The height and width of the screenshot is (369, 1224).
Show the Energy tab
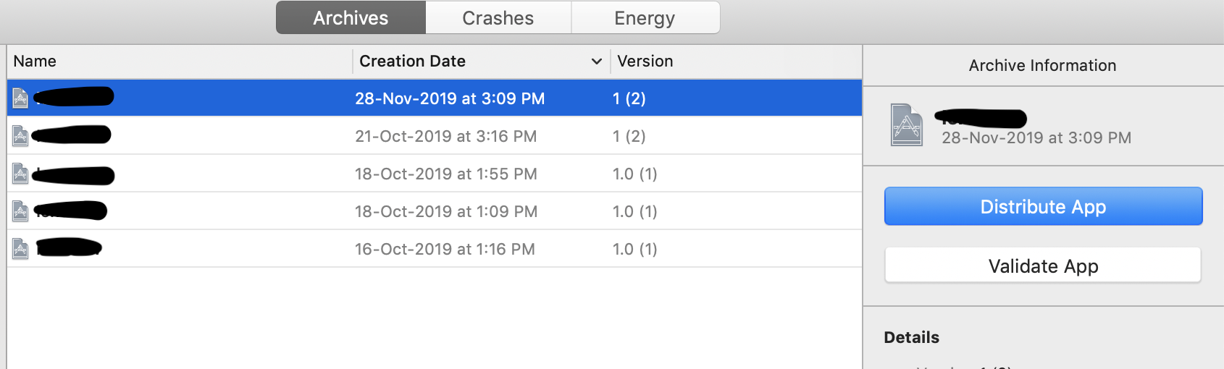645,18
